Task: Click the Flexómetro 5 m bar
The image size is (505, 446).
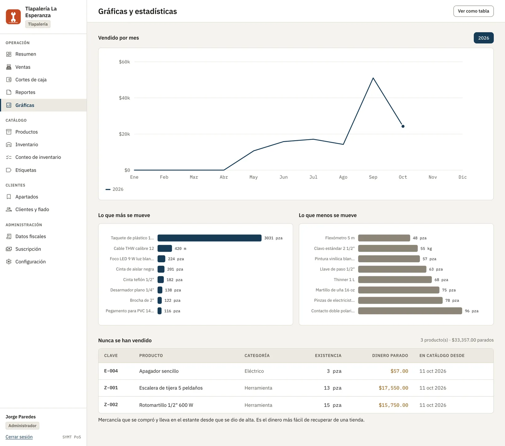Action: [x=384, y=238]
